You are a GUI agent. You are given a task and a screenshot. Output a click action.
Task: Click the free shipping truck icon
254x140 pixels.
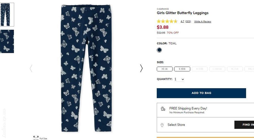163,108
